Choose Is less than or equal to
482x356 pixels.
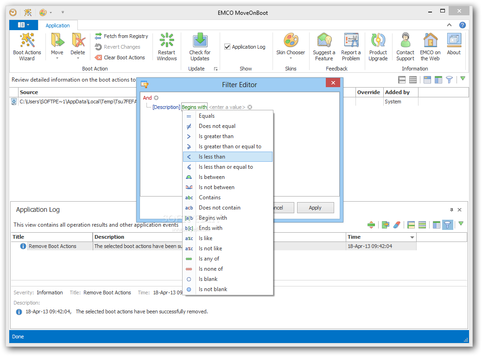pos(228,167)
